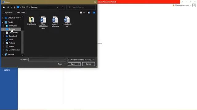Open Options in Word's left sidebar
Viewport: 197px width, 110px height.
tap(7, 70)
